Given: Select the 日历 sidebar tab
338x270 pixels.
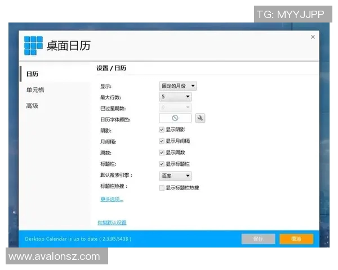Looking at the screenshot, I should tap(32, 74).
